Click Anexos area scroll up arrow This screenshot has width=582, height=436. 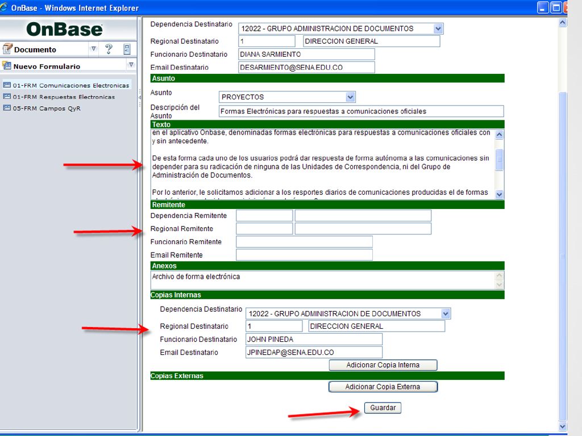(499, 276)
